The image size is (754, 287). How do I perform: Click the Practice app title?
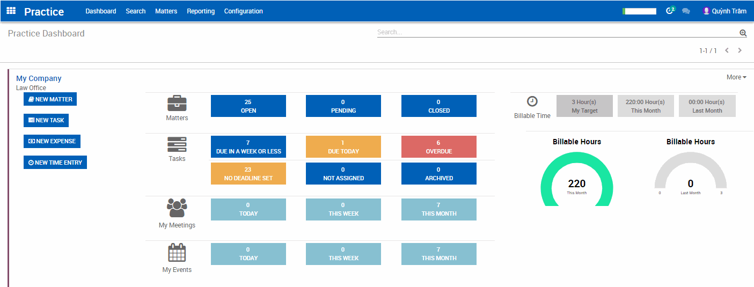click(44, 12)
